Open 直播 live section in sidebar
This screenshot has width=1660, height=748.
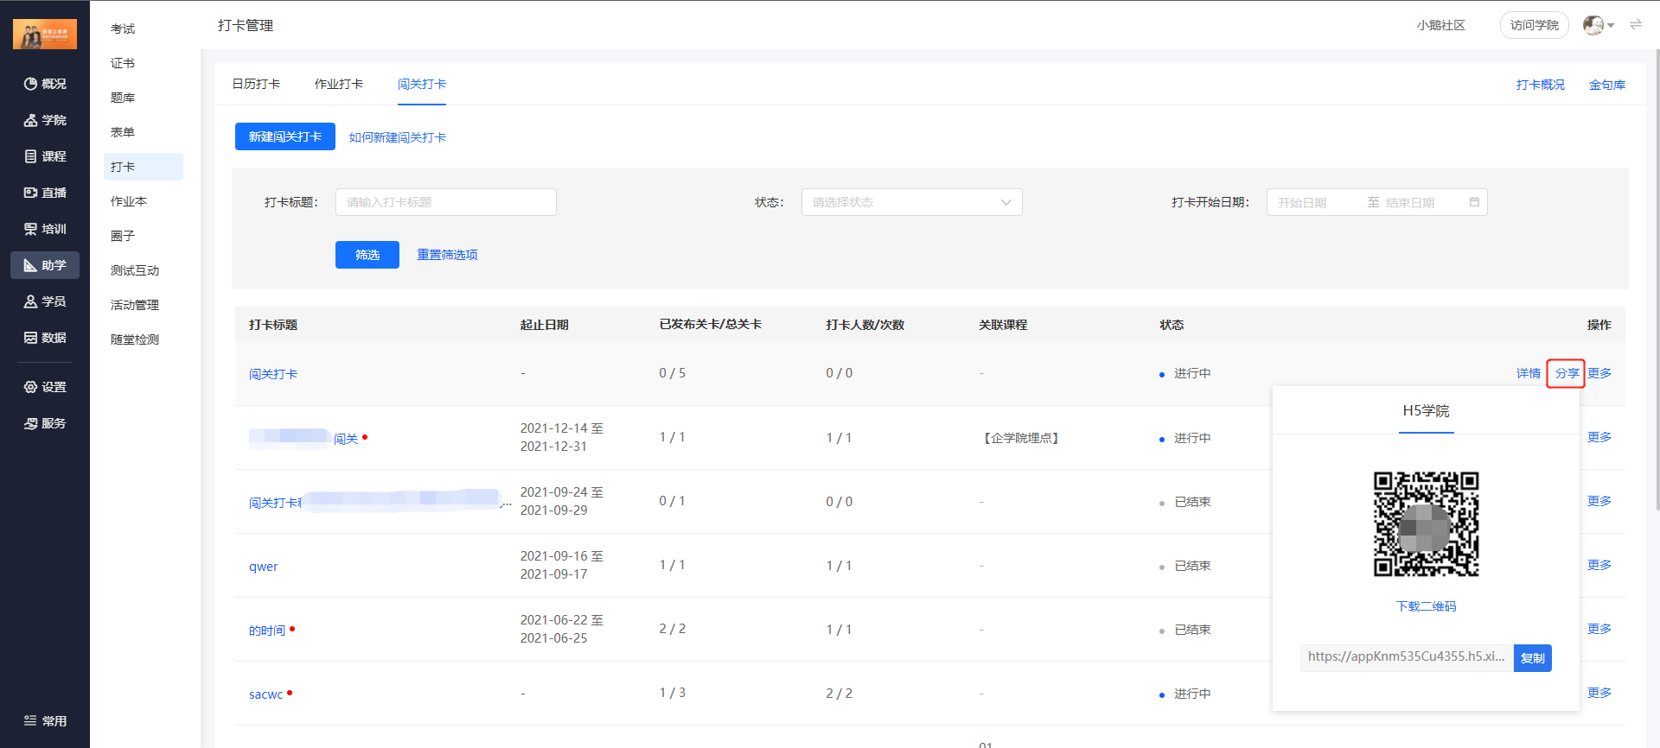[45, 193]
